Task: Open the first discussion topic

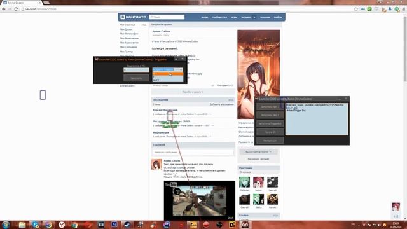Action: pos(165,110)
